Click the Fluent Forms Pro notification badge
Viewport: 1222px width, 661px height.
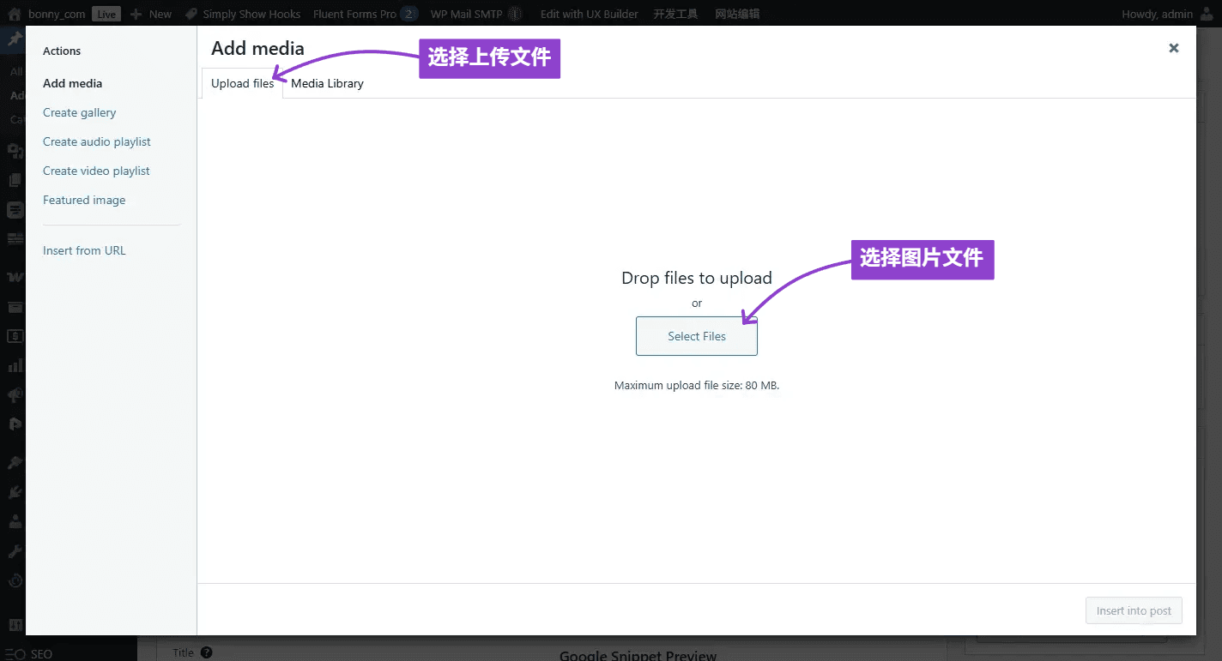409,14
